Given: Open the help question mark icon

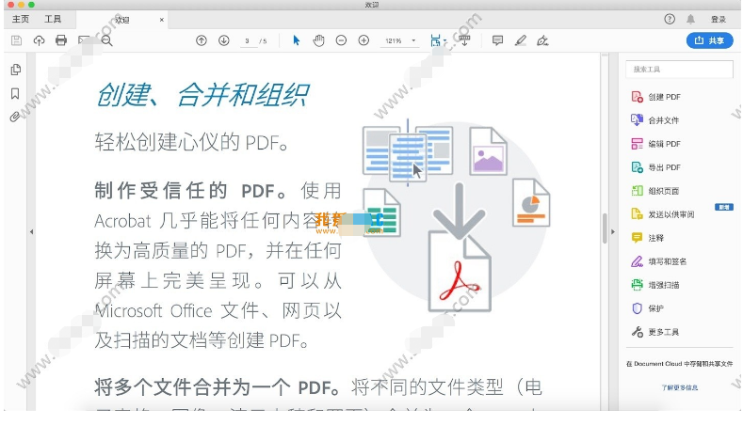Looking at the screenshot, I should [x=670, y=19].
